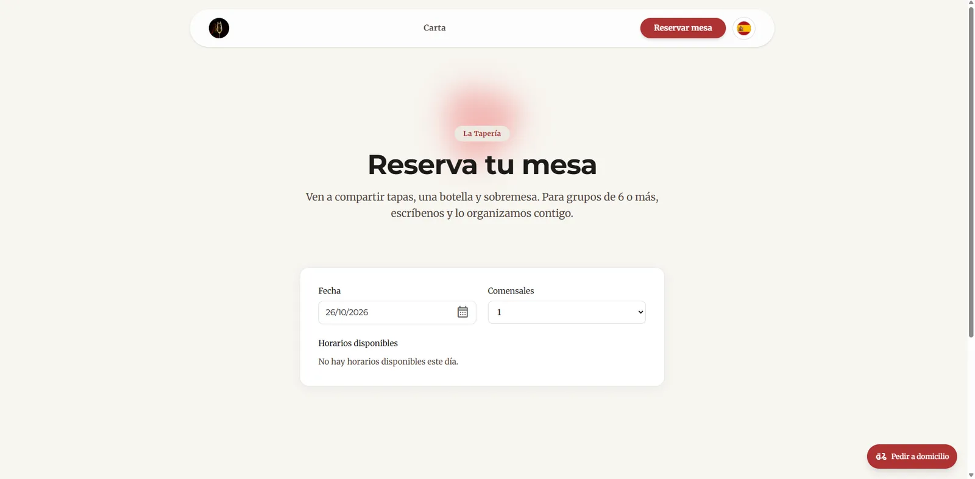This screenshot has width=975, height=479.
Task: Click the Reserva tu mesa heading
Action: (x=482, y=164)
